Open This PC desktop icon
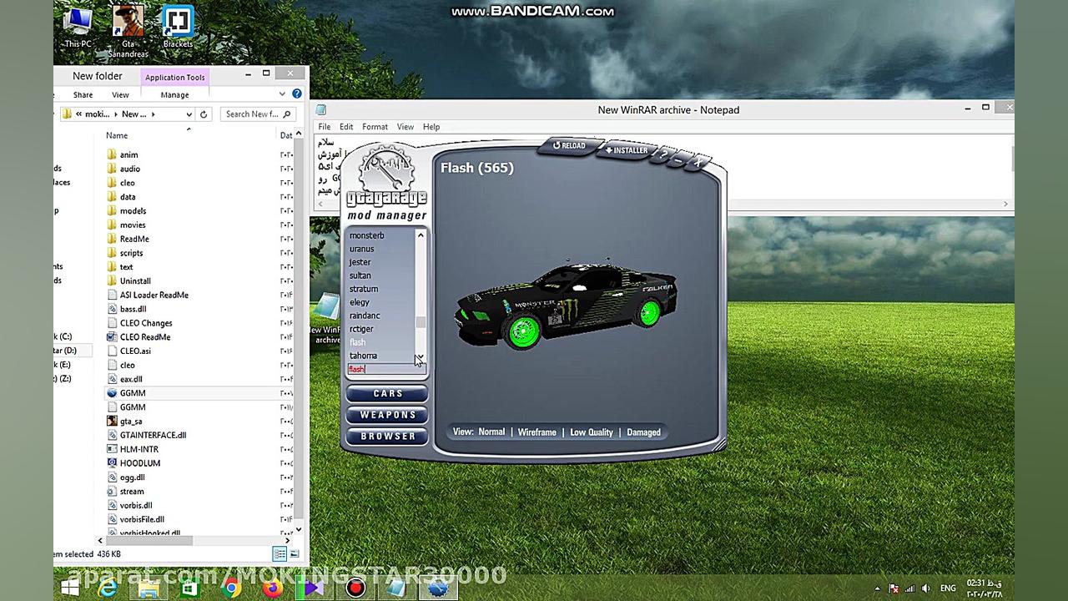The height and width of the screenshot is (601, 1068). pos(78,28)
